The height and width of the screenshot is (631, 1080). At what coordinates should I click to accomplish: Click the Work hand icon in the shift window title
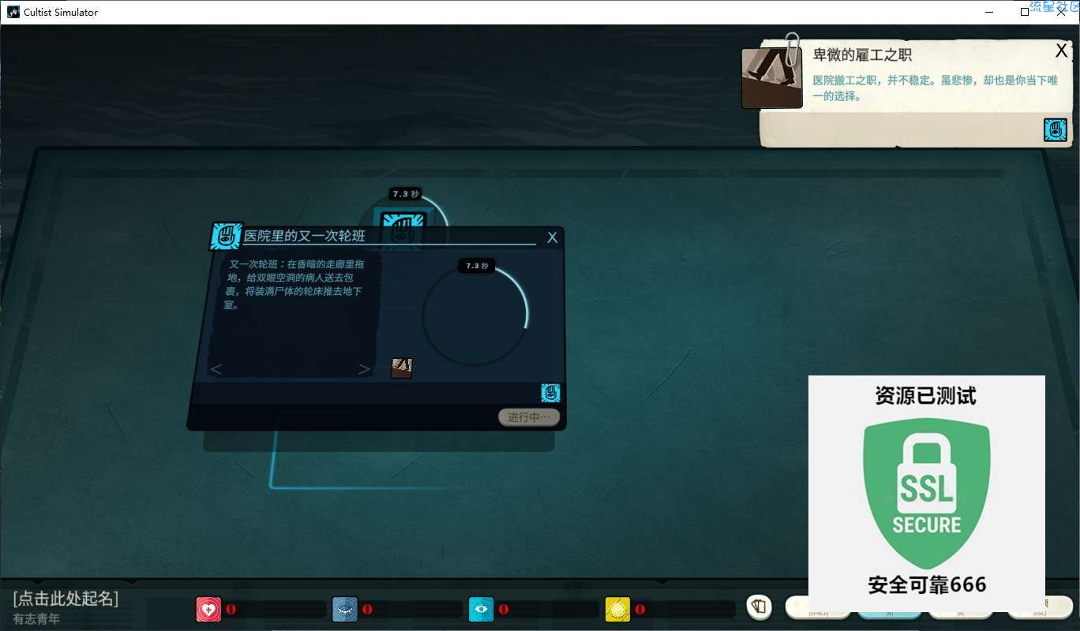[x=226, y=237]
